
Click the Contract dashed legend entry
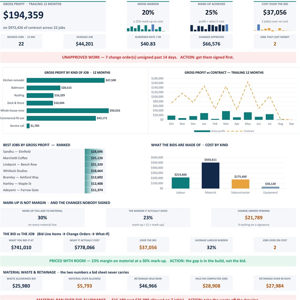pyautogui.click(x=241, y=131)
